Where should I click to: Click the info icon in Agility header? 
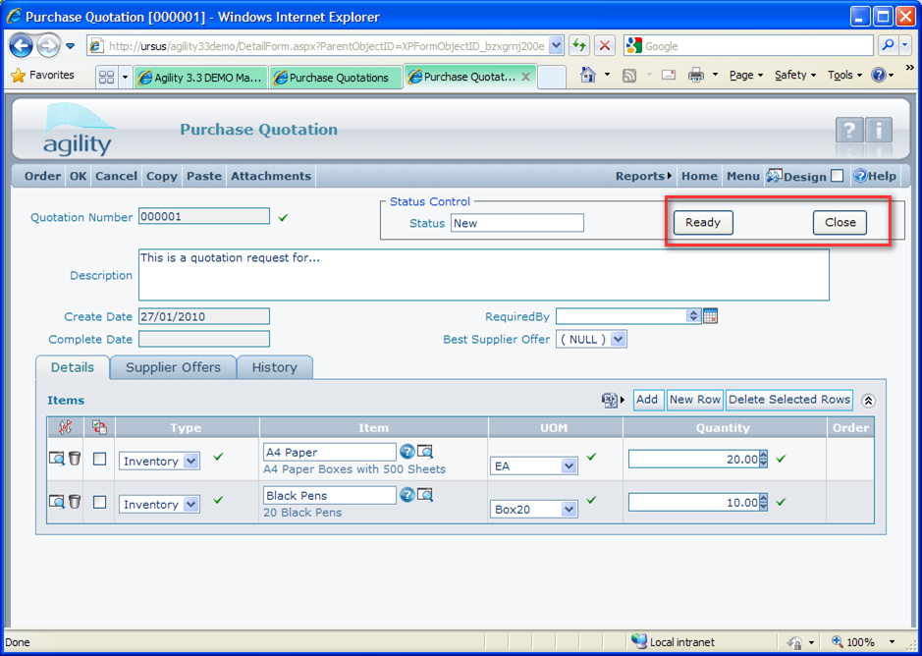(x=878, y=131)
